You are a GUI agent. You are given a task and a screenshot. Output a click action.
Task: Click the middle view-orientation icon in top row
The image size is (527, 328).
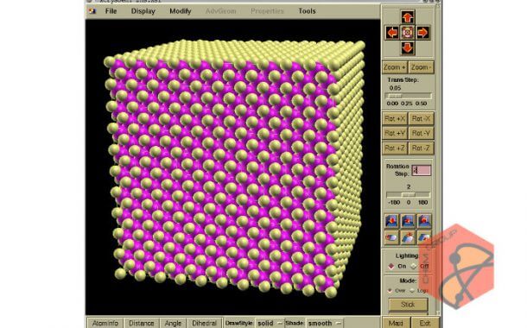(408, 221)
